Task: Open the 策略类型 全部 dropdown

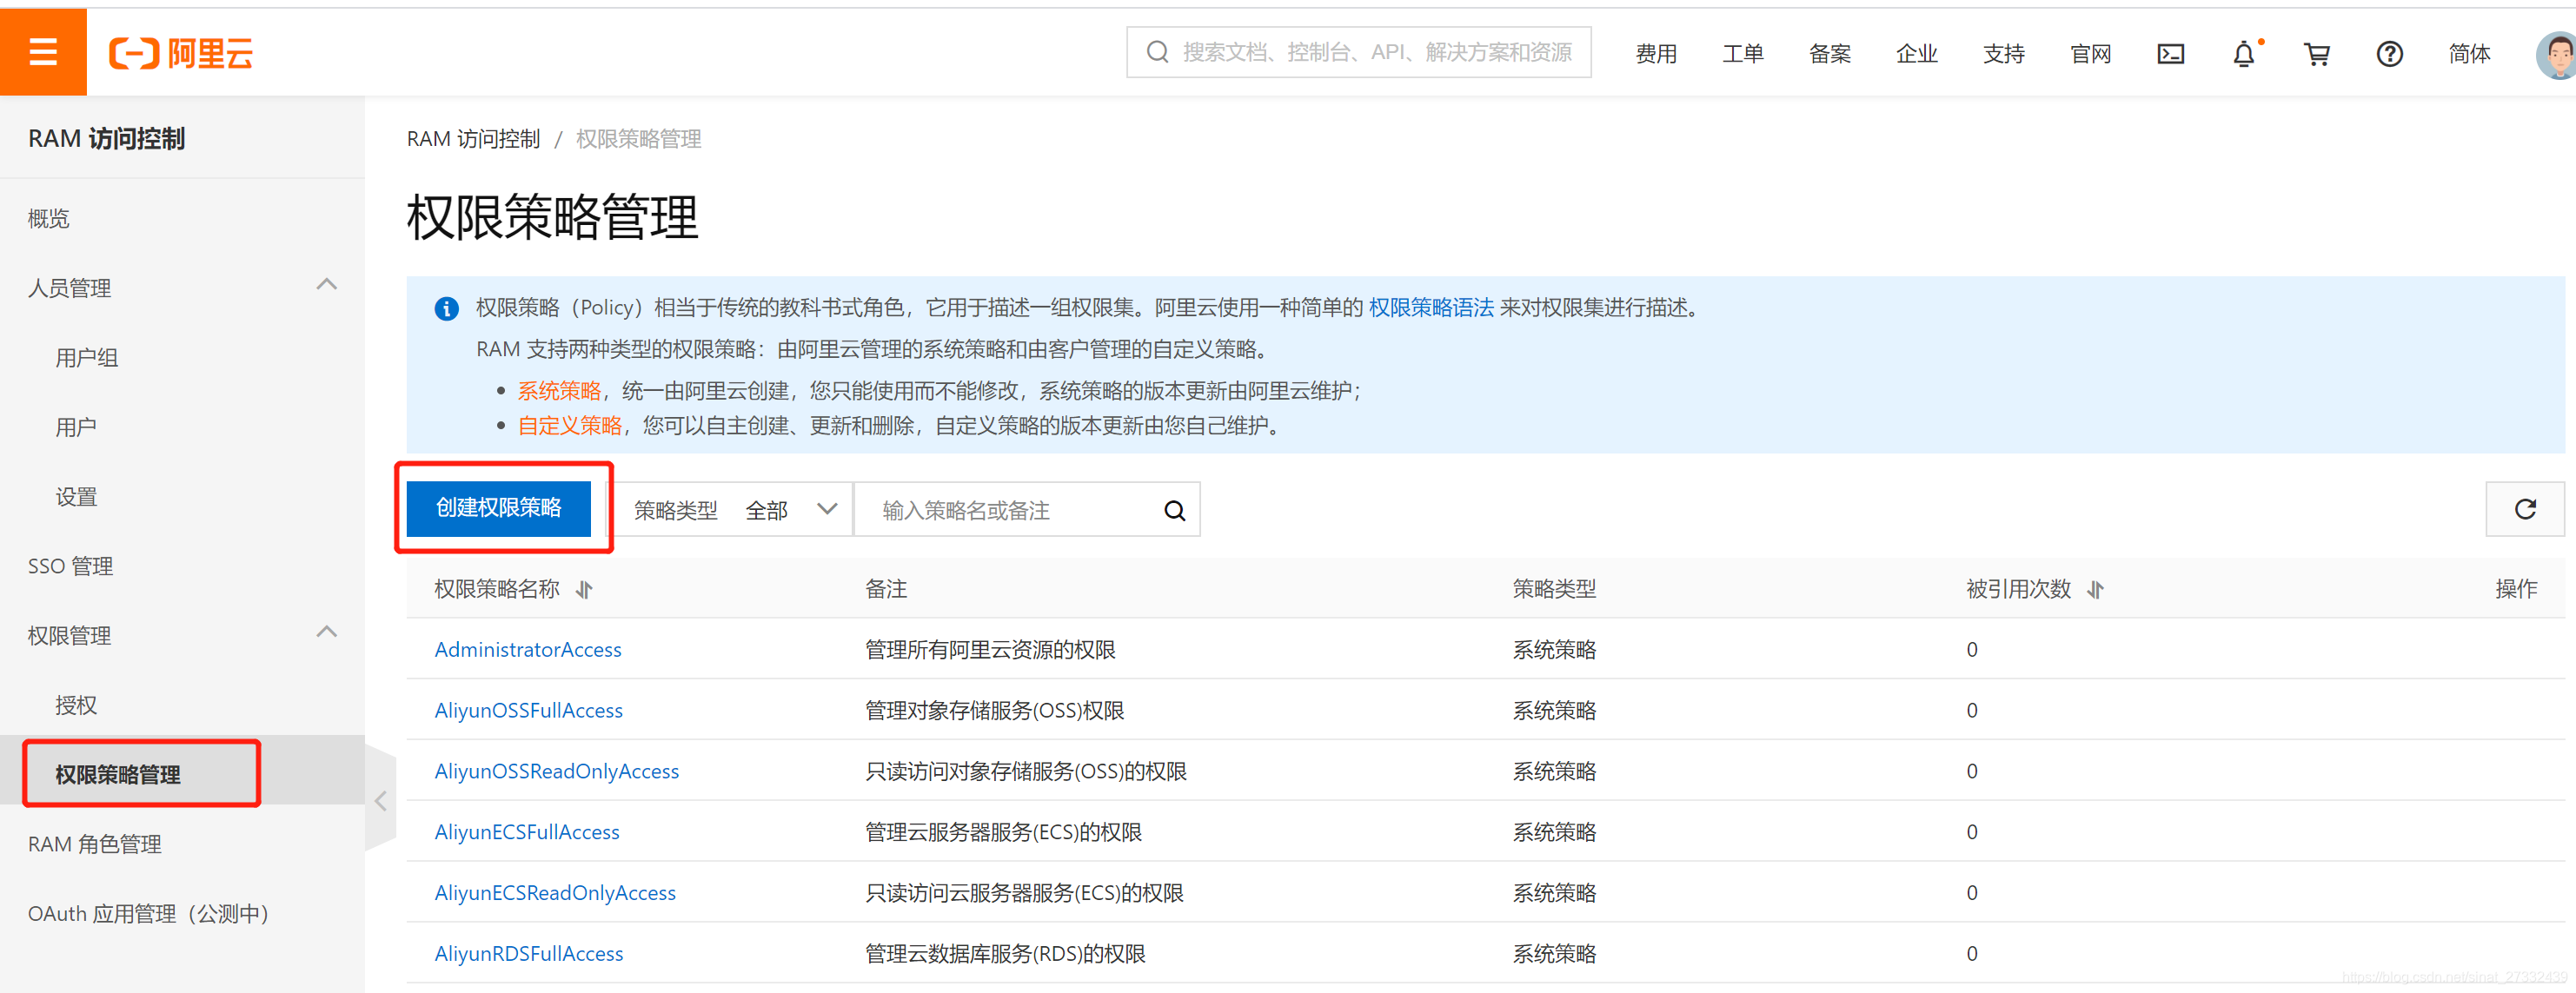Action: coord(735,510)
